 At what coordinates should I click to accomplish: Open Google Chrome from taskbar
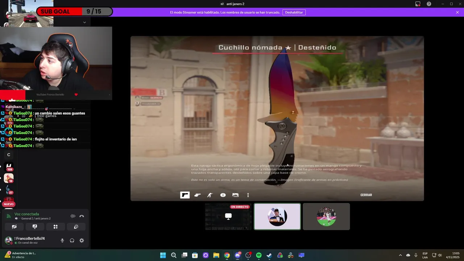(227, 255)
